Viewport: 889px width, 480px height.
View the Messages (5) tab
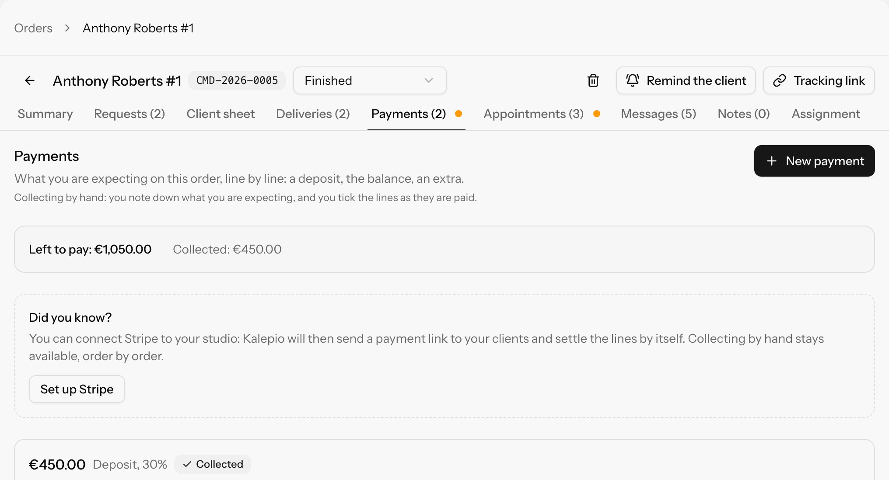click(658, 114)
